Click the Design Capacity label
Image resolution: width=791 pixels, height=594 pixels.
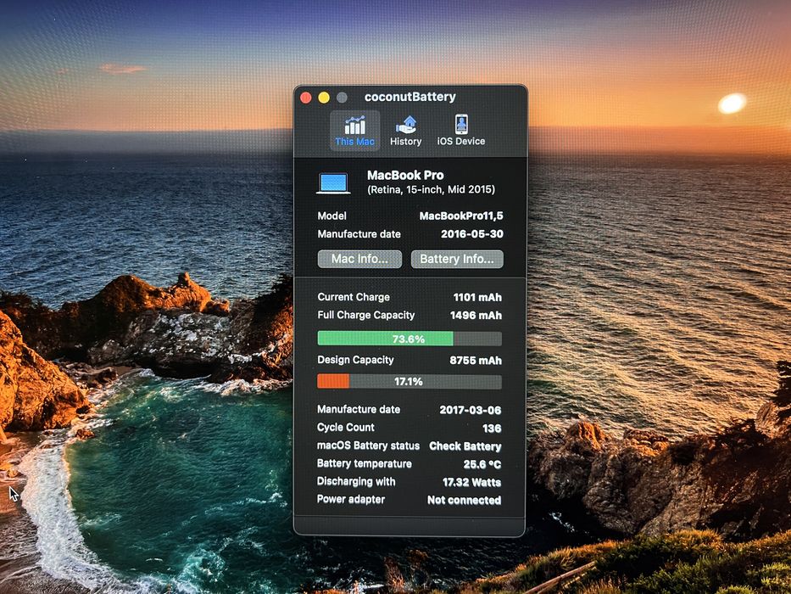355,360
